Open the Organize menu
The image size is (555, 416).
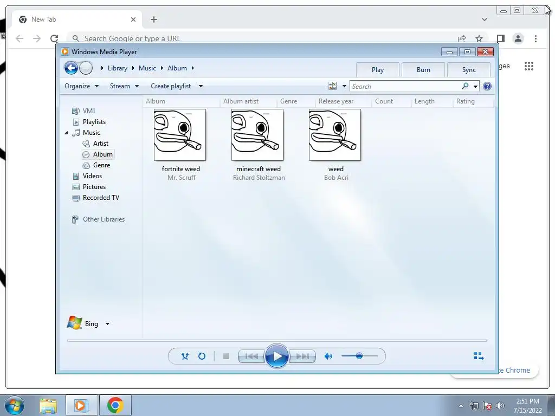pyautogui.click(x=81, y=86)
